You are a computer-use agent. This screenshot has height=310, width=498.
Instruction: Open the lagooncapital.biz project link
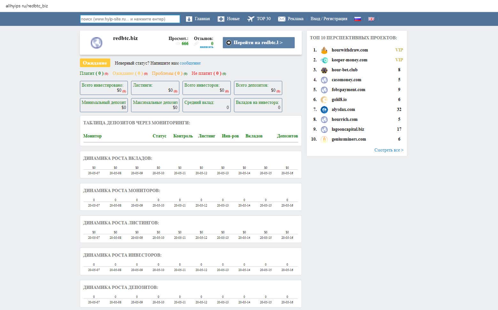[348, 129]
